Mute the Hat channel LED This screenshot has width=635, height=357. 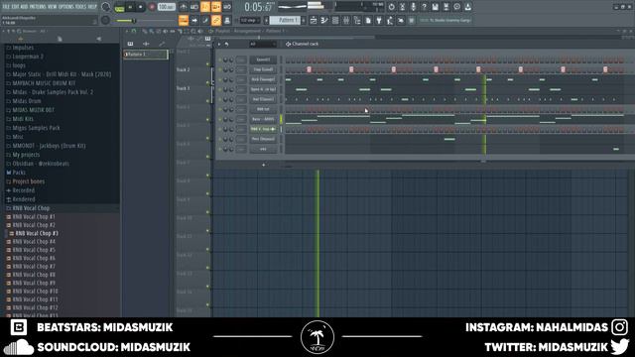(220, 99)
